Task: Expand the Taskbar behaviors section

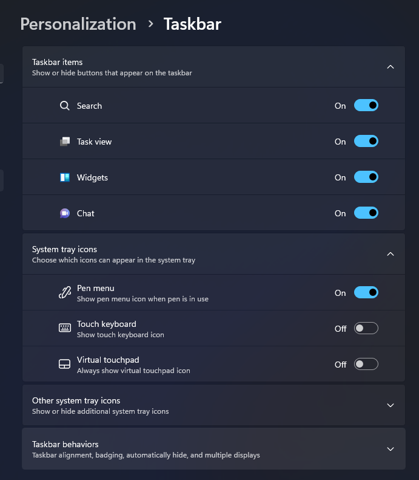Action: pyautogui.click(x=391, y=449)
